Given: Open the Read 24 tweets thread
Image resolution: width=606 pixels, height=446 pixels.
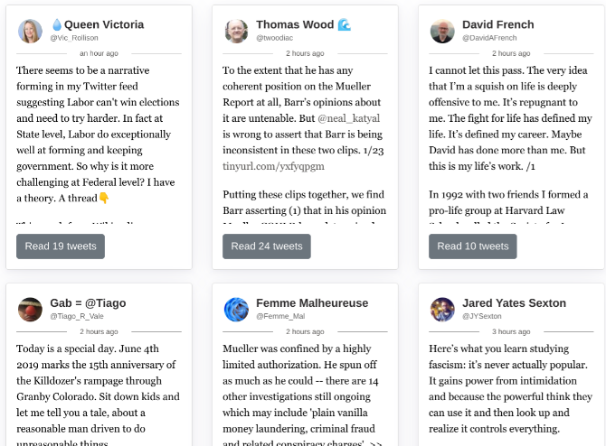Looking at the screenshot, I should pyautogui.click(x=267, y=246).
